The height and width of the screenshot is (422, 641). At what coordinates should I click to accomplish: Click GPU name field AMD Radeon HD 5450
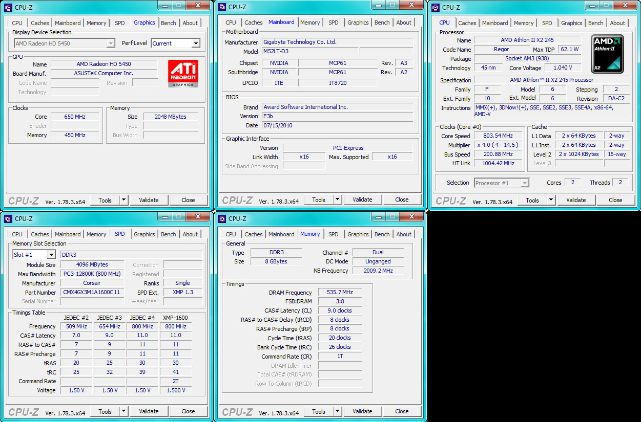tap(104, 64)
